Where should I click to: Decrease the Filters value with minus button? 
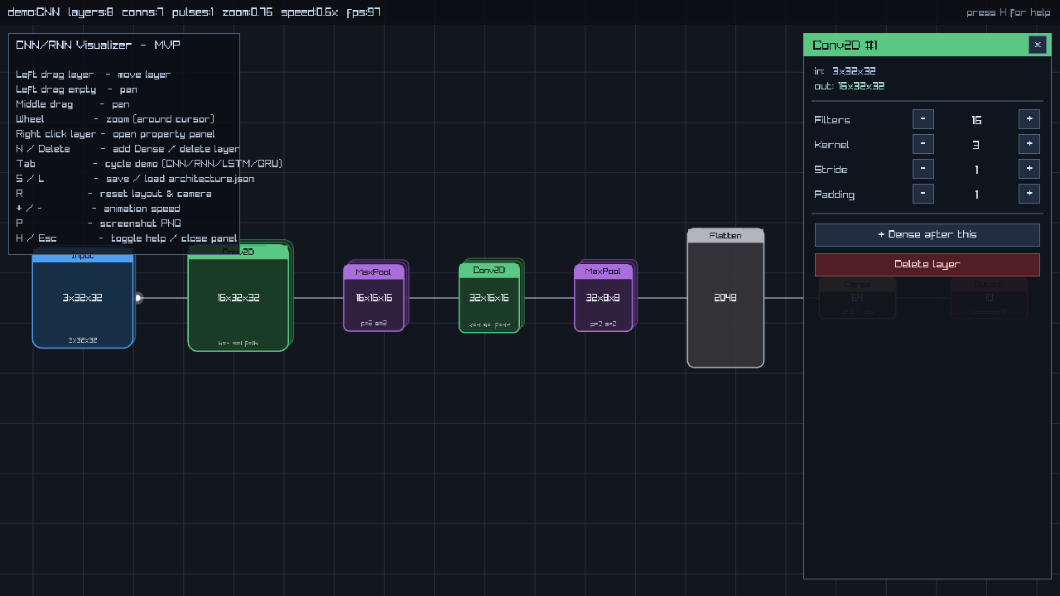coord(923,119)
